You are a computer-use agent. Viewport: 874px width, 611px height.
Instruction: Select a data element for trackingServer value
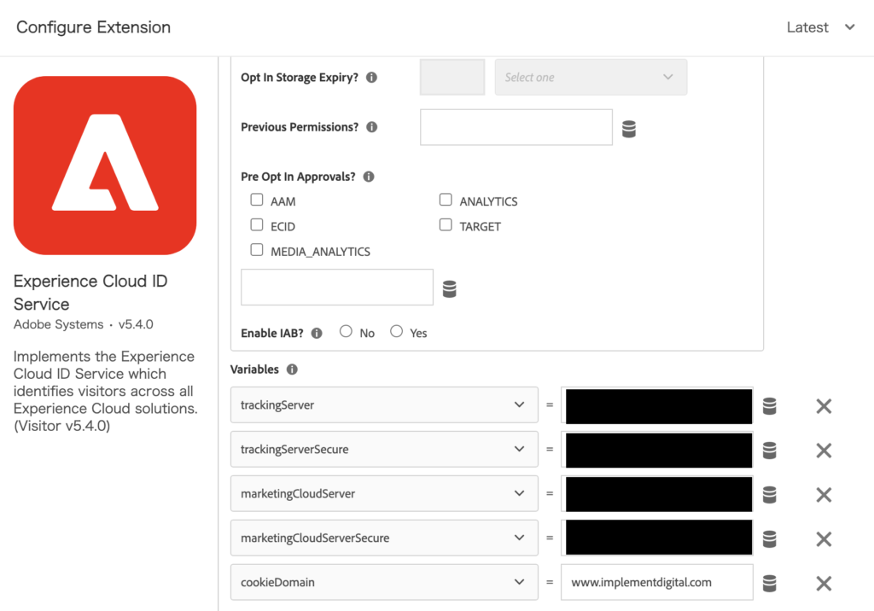[769, 406]
